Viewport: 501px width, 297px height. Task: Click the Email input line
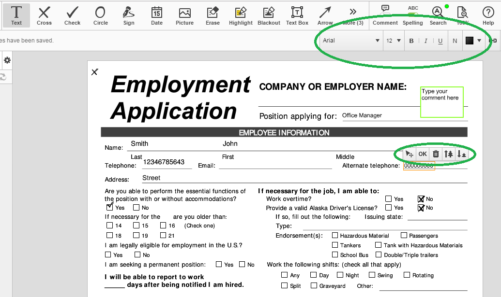[x=275, y=165]
